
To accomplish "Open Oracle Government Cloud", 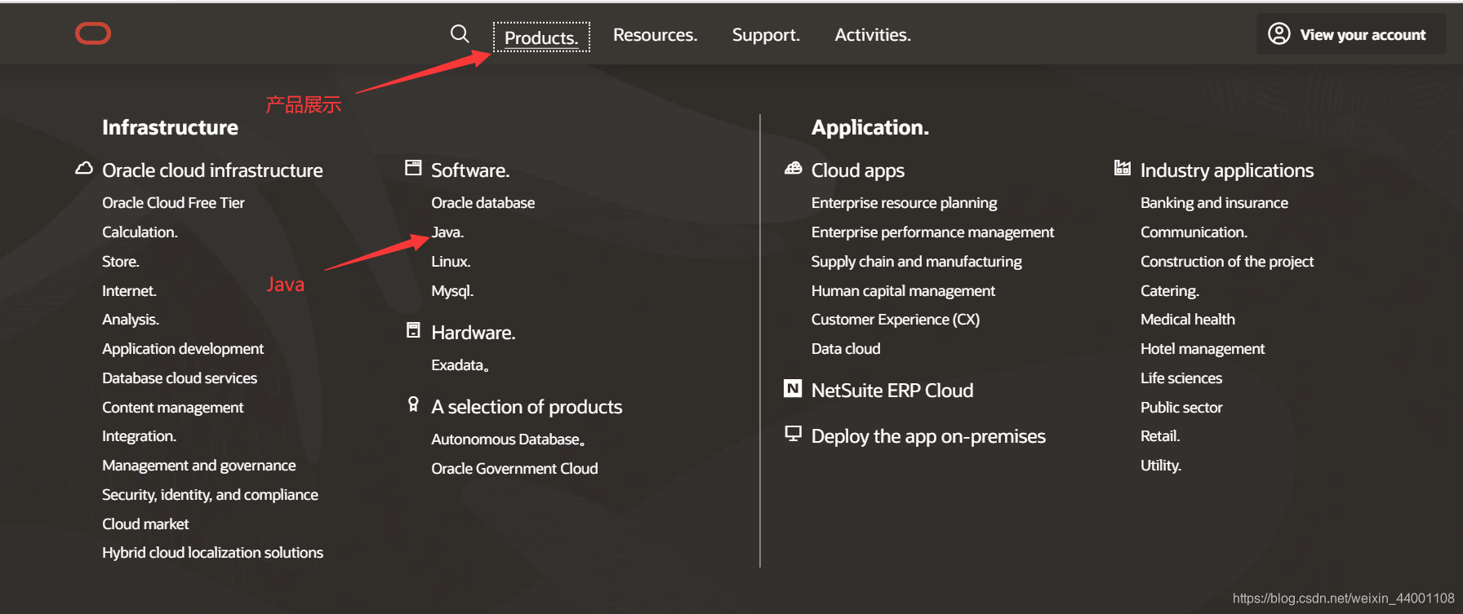I will click(x=514, y=469).
